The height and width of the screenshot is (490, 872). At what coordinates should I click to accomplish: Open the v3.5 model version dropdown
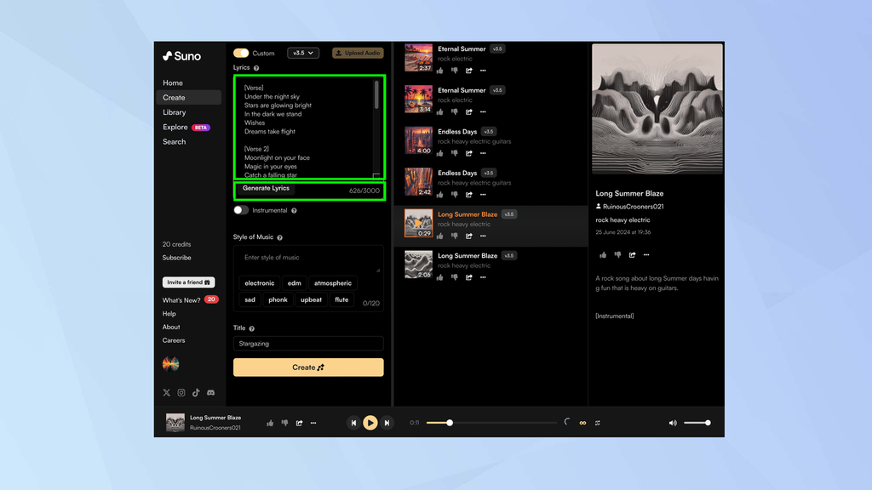301,53
